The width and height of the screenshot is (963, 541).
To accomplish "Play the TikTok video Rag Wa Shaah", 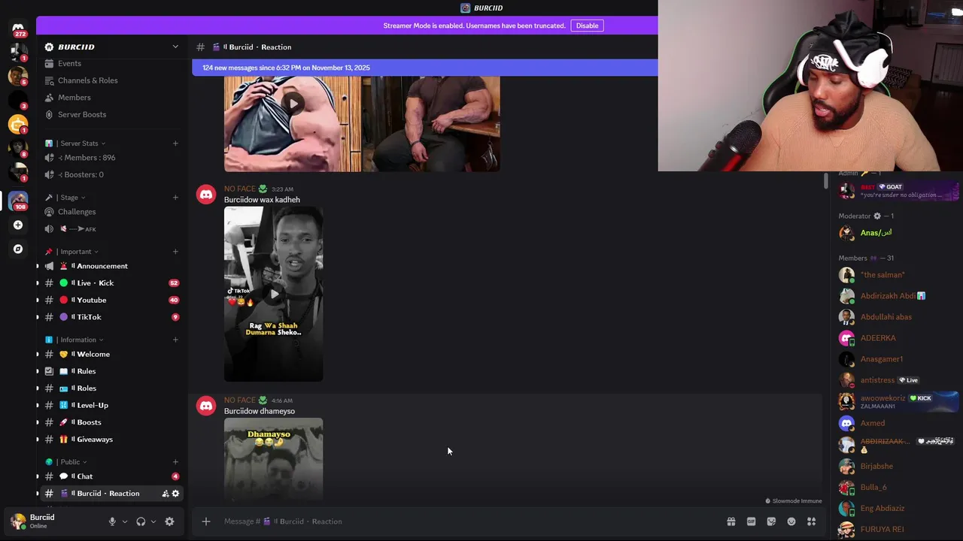I will point(273,294).
